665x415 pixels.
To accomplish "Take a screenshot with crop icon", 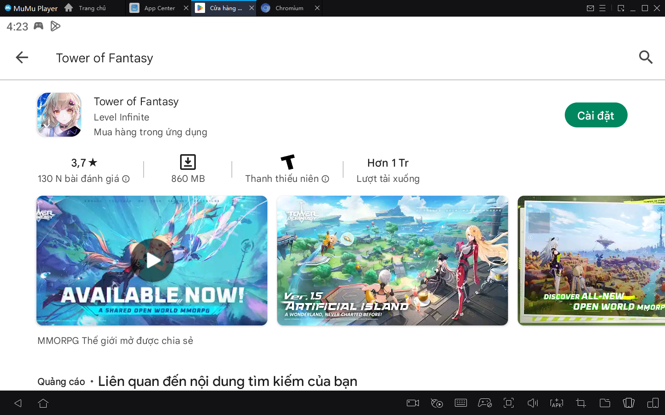I will pyautogui.click(x=580, y=403).
